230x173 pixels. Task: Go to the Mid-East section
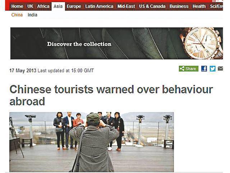126,6
